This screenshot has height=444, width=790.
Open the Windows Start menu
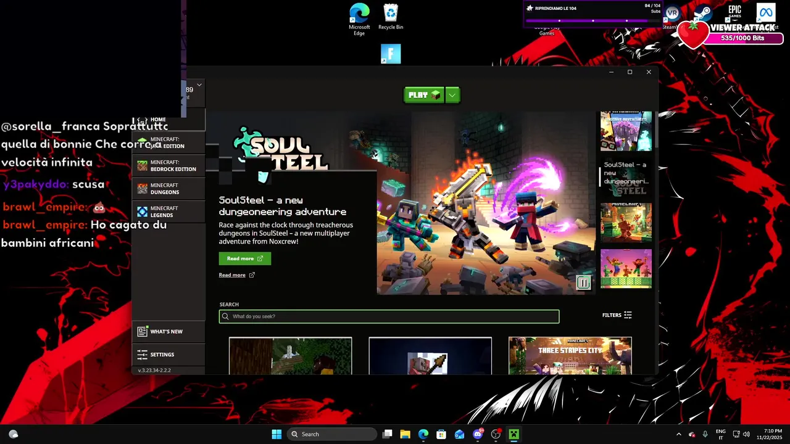point(276,434)
